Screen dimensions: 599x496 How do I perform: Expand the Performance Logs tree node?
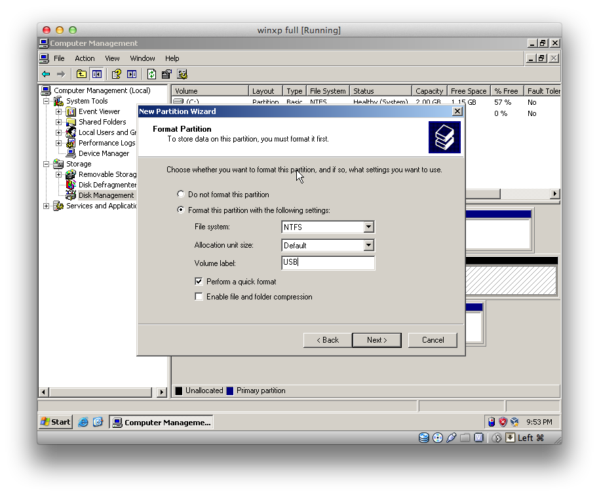pyautogui.click(x=58, y=143)
